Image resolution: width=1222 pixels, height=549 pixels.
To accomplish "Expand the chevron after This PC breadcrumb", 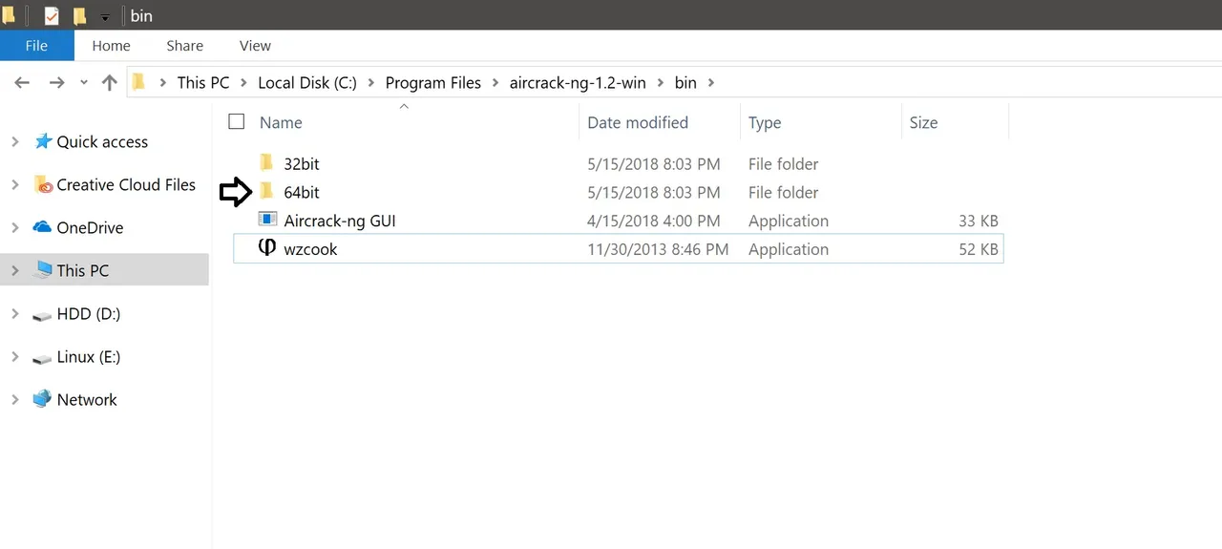I will [x=244, y=83].
